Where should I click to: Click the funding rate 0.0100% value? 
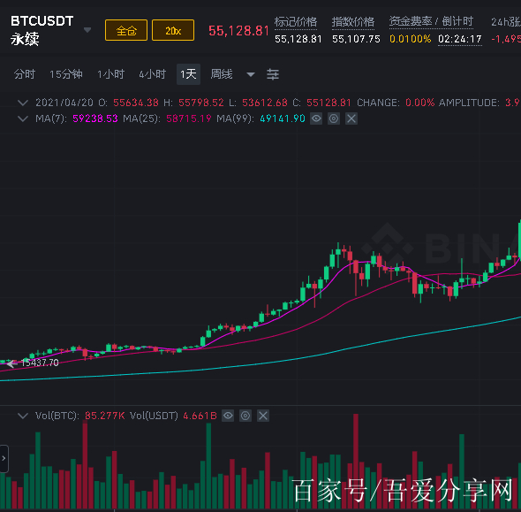coord(411,39)
